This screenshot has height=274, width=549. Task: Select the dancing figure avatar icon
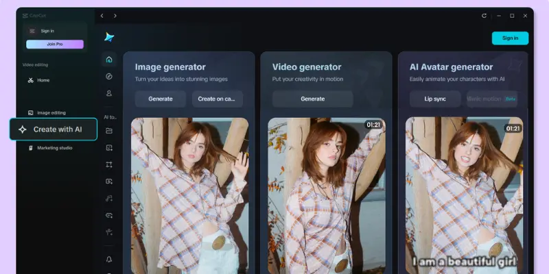point(109,232)
